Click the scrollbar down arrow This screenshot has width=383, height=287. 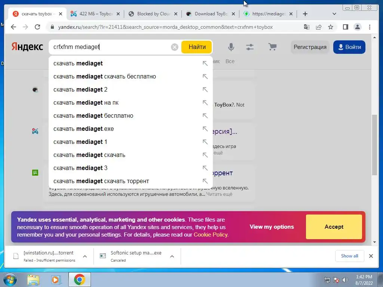(374, 242)
